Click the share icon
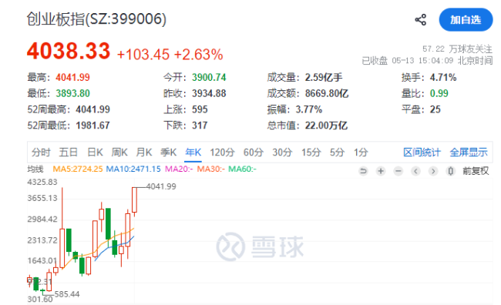Image resolution: width=501 pixels, height=305 pixels. 421,20
